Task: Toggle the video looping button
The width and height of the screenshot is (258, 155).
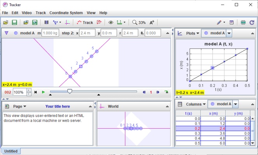Action: click(167, 92)
